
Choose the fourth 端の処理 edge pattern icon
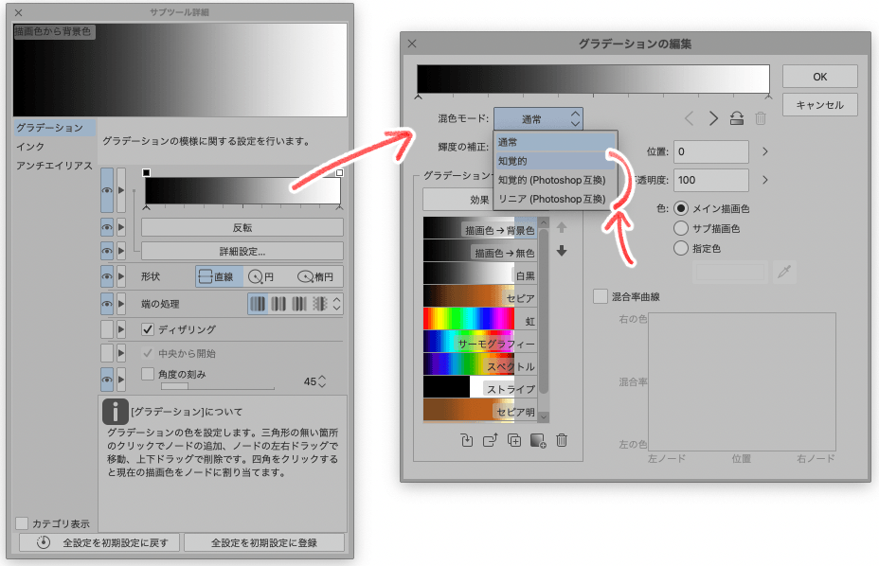pyautogui.click(x=320, y=304)
